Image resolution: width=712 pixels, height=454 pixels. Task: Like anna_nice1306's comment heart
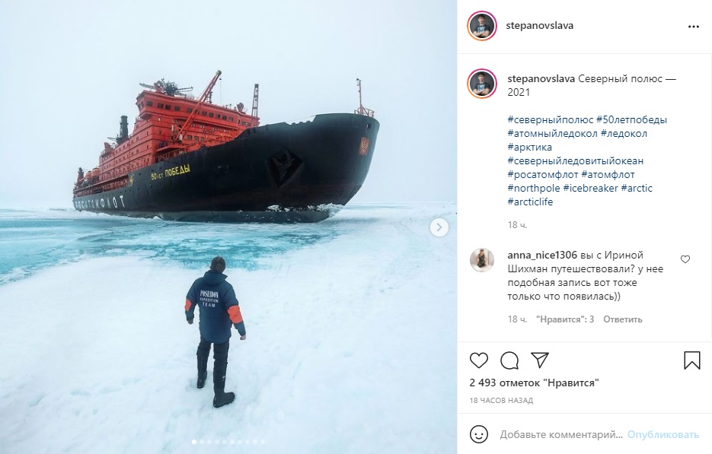coord(685,259)
